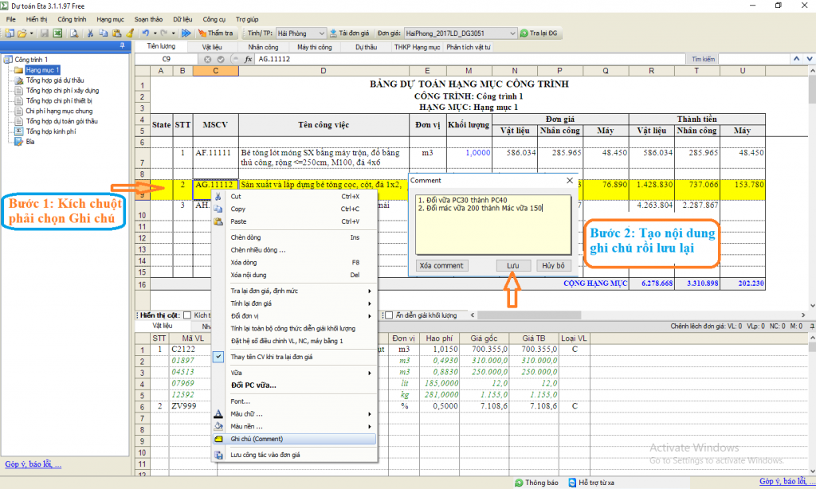Open Màu nền background color submenu

tap(246, 425)
